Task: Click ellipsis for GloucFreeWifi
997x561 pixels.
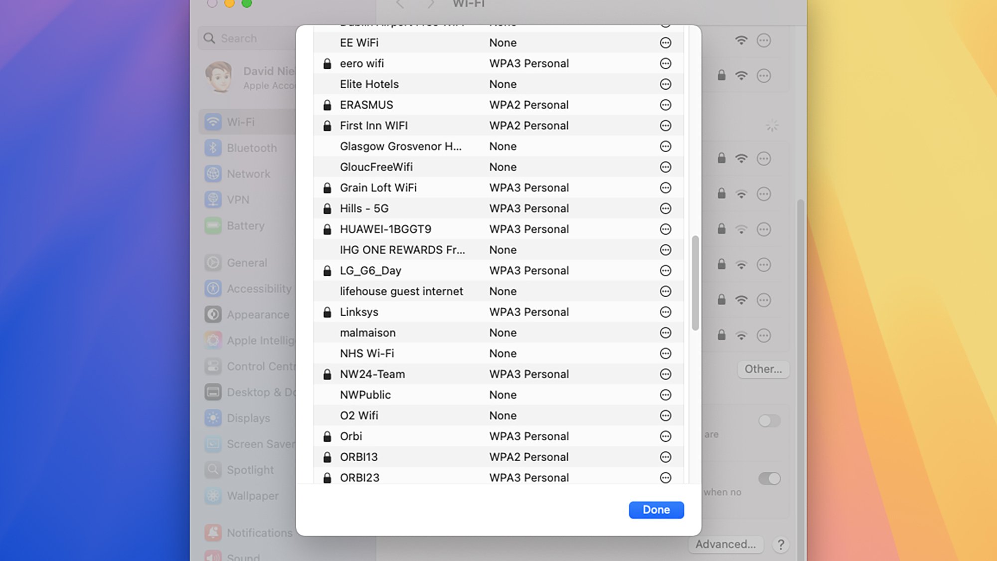Action: point(665,167)
